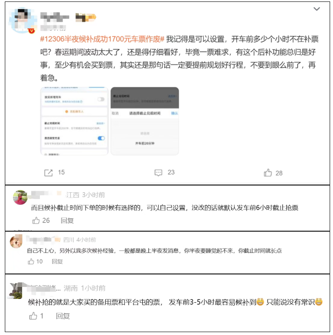Screen dimensions: 333x335
Task: Toggle the blue enabled switch in first thumbnail
Action: (x=101, y=138)
